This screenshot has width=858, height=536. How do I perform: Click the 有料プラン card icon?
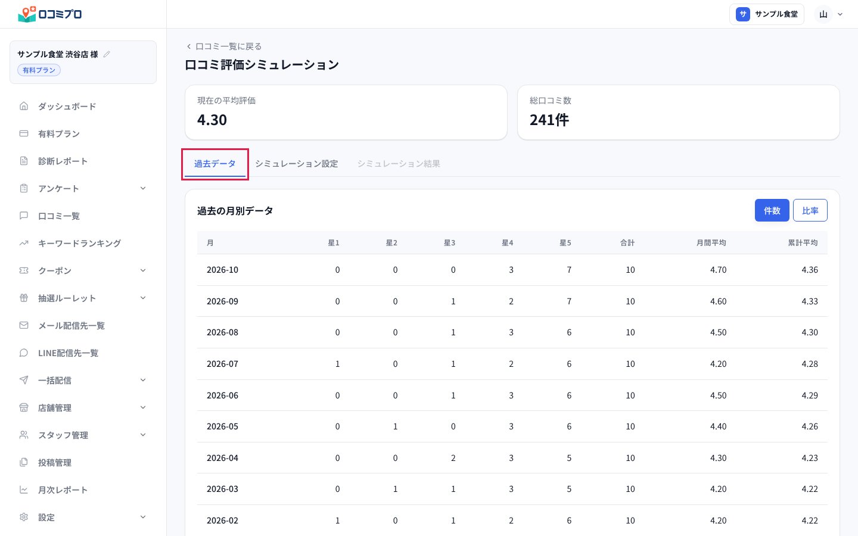pos(24,133)
